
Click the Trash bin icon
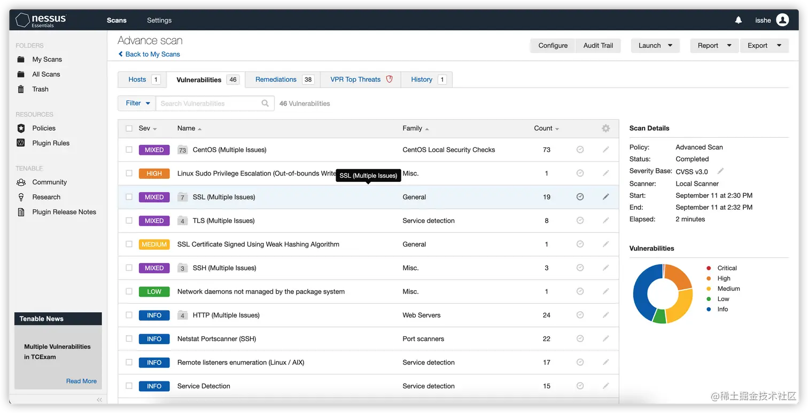coord(21,89)
